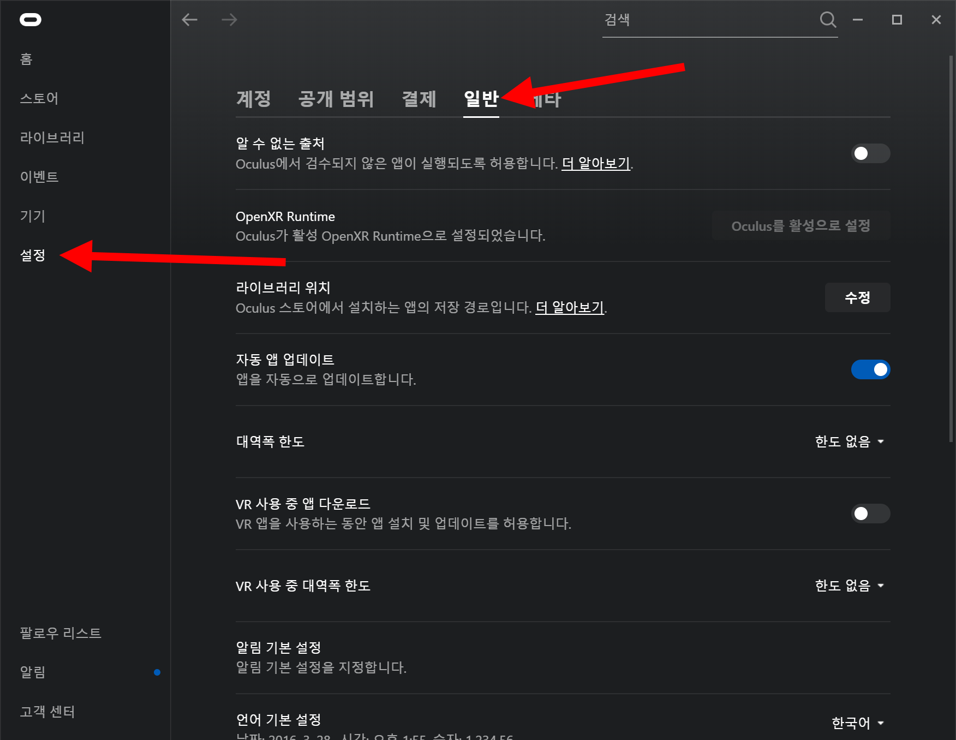
Task: Click Oculus를 활성으로 설정 button
Action: (x=801, y=225)
